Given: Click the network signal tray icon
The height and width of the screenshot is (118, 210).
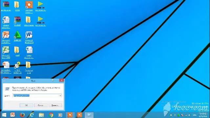Looking at the screenshot, I should [x=186, y=115].
